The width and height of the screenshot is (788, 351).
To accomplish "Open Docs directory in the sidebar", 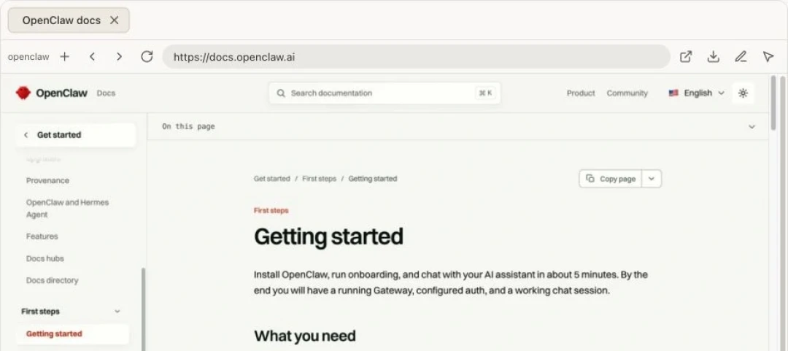I will click(x=53, y=281).
